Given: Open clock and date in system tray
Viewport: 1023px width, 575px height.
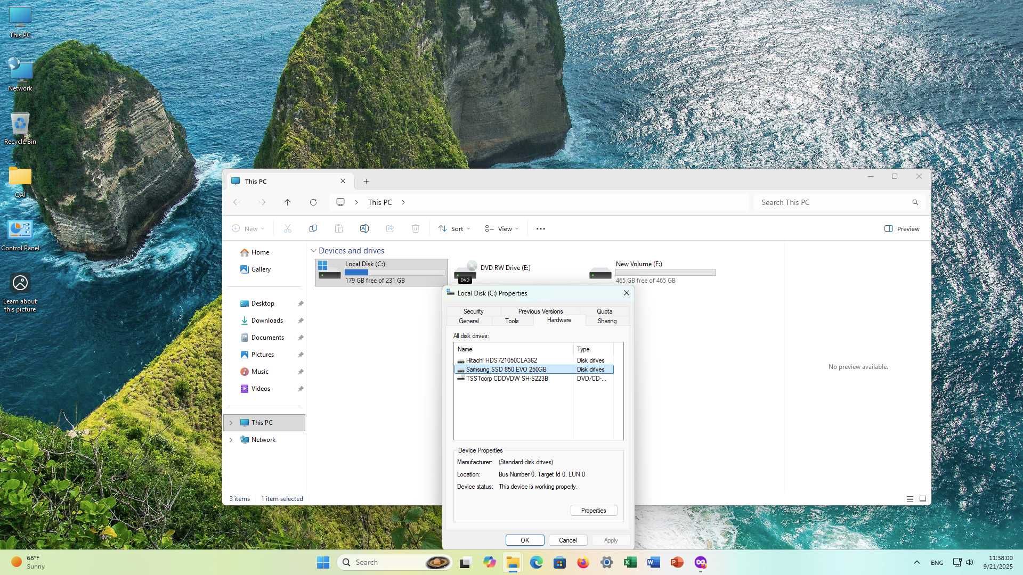Looking at the screenshot, I should pyautogui.click(x=997, y=562).
